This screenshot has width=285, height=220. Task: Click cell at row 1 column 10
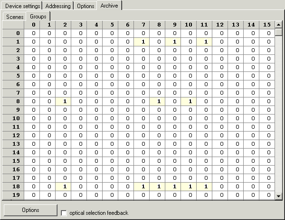(x=189, y=42)
